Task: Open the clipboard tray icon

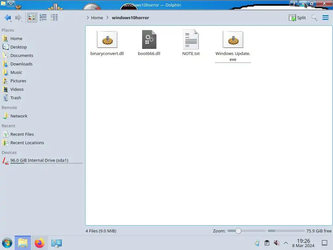Action: [267, 243]
